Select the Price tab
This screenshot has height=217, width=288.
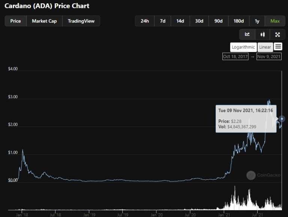[16, 21]
